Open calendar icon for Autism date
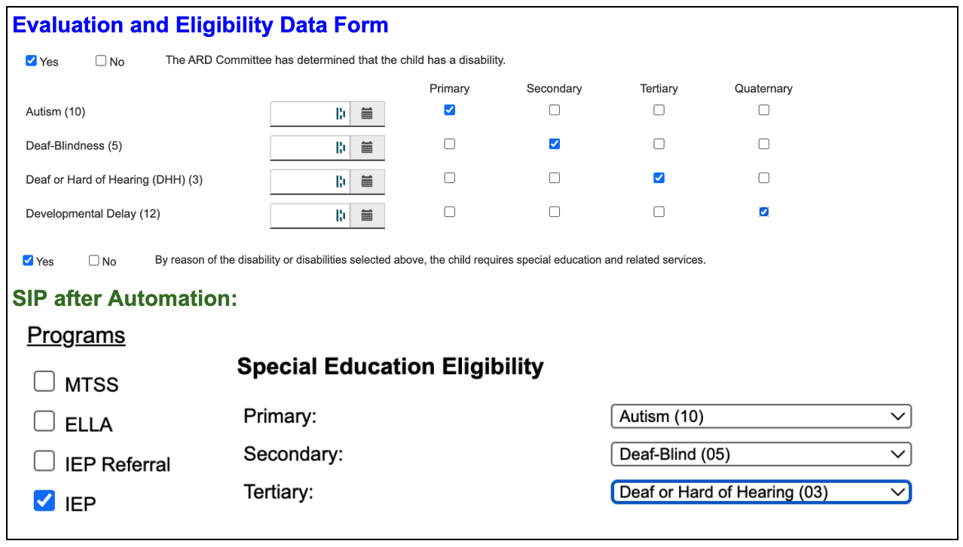The height and width of the screenshot is (547, 963). pyautogui.click(x=367, y=114)
